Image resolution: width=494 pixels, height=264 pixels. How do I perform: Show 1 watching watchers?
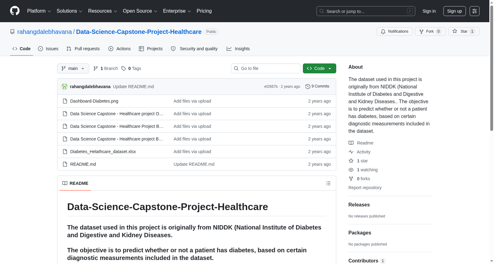(x=367, y=170)
